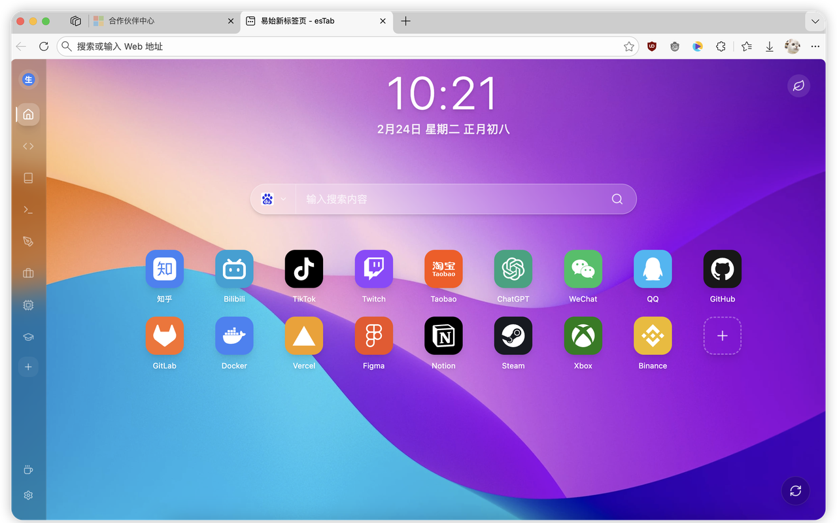Click the 10:21 clock
Viewport: 837px width, 523px height.
click(443, 93)
